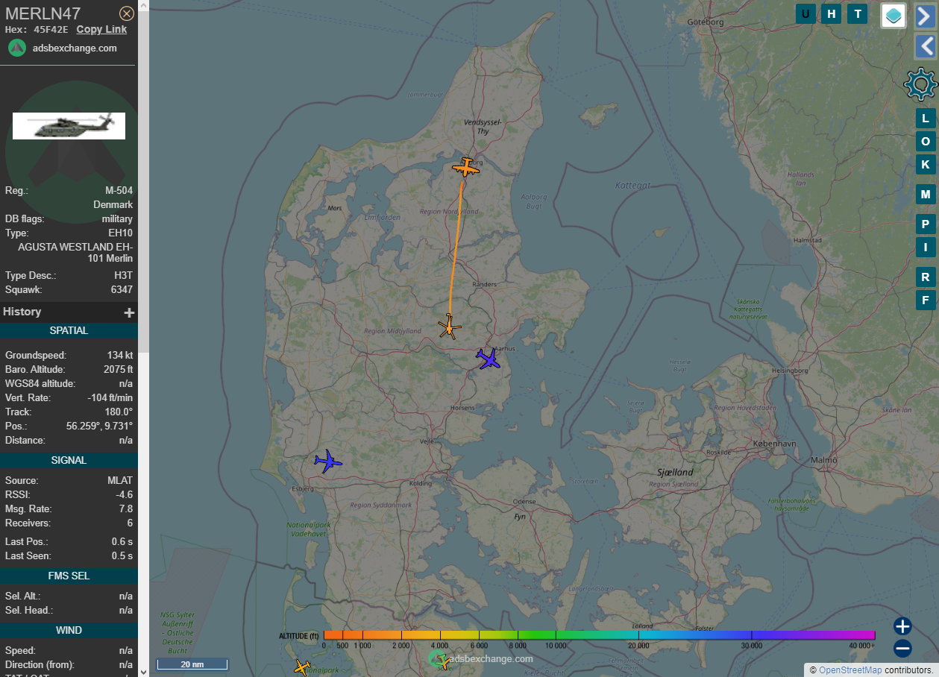Select the orange aircraft at the map's bottom-left edge
Viewport: 939px width, 677px height.
301,667
